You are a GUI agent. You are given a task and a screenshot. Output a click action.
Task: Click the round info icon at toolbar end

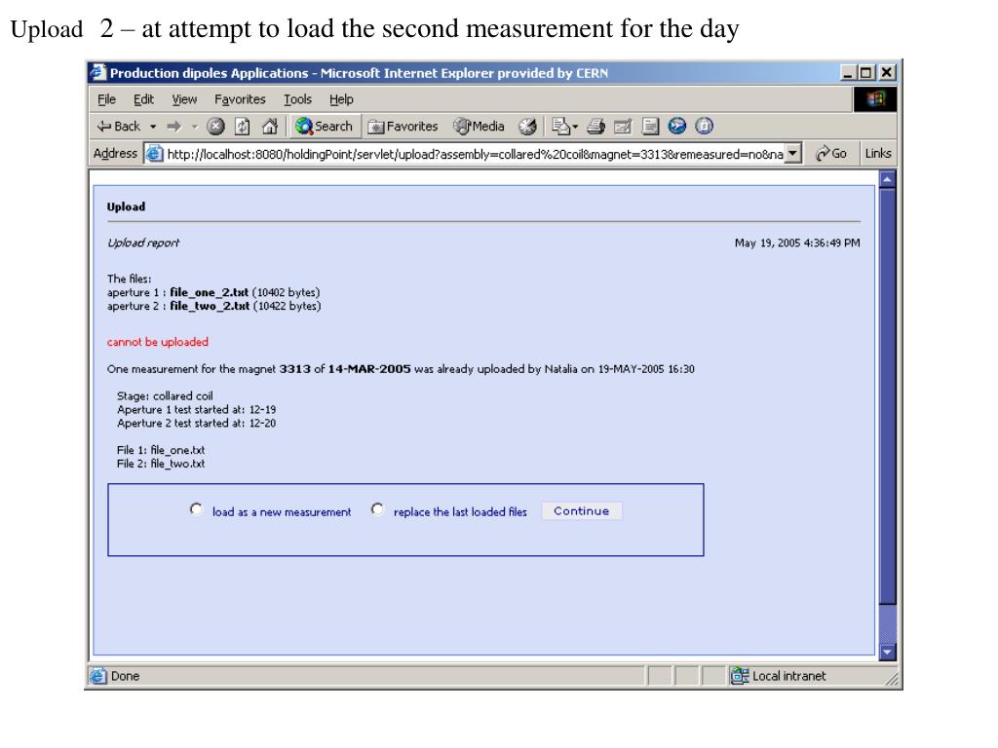coord(704,126)
